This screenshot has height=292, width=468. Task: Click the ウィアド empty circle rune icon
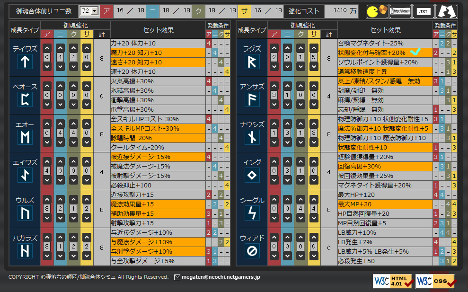pyautogui.click(x=252, y=251)
